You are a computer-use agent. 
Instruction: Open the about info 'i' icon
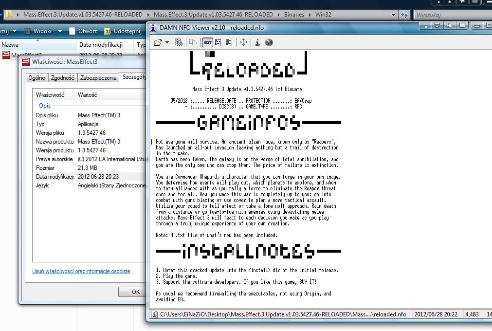pyautogui.click(x=257, y=42)
